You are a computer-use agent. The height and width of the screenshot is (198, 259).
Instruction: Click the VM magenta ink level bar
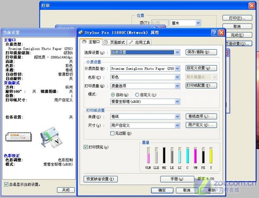point(195,155)
